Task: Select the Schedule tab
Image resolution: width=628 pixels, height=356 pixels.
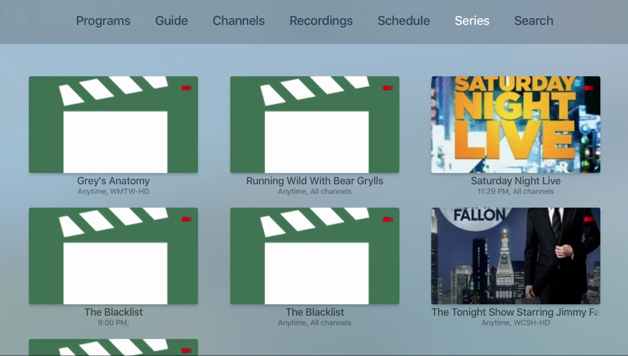Action: point(404,21)
